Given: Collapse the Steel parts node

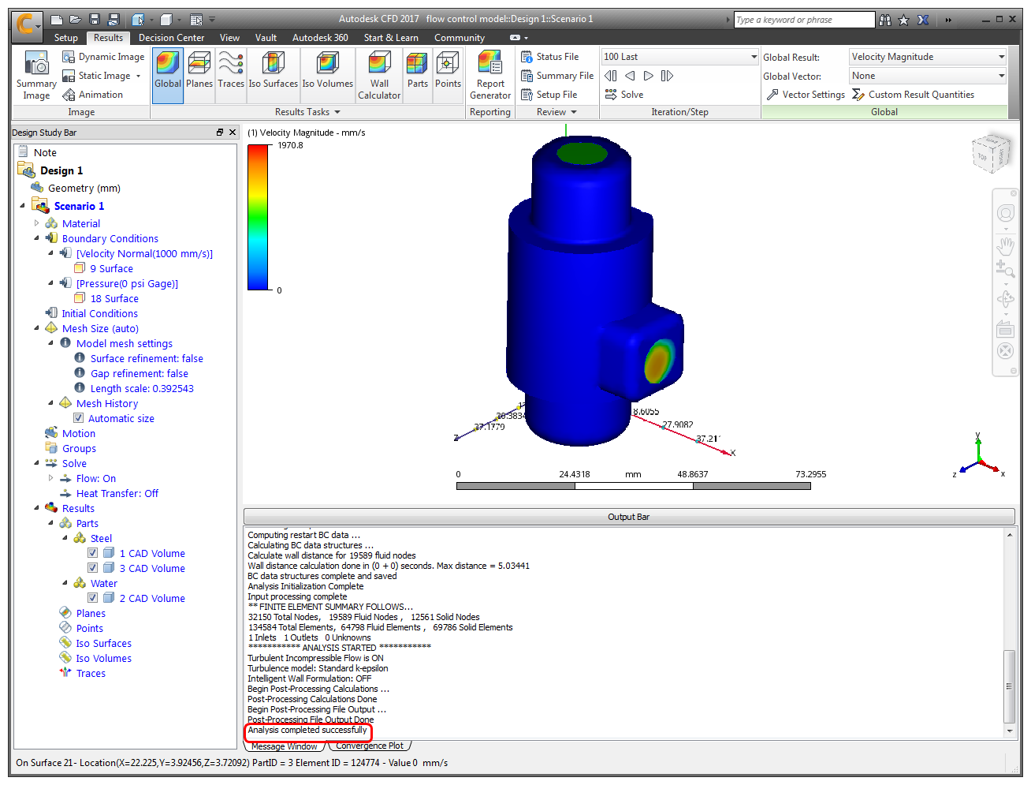Looking at the screenshot, I should click(x=65, y=538).
